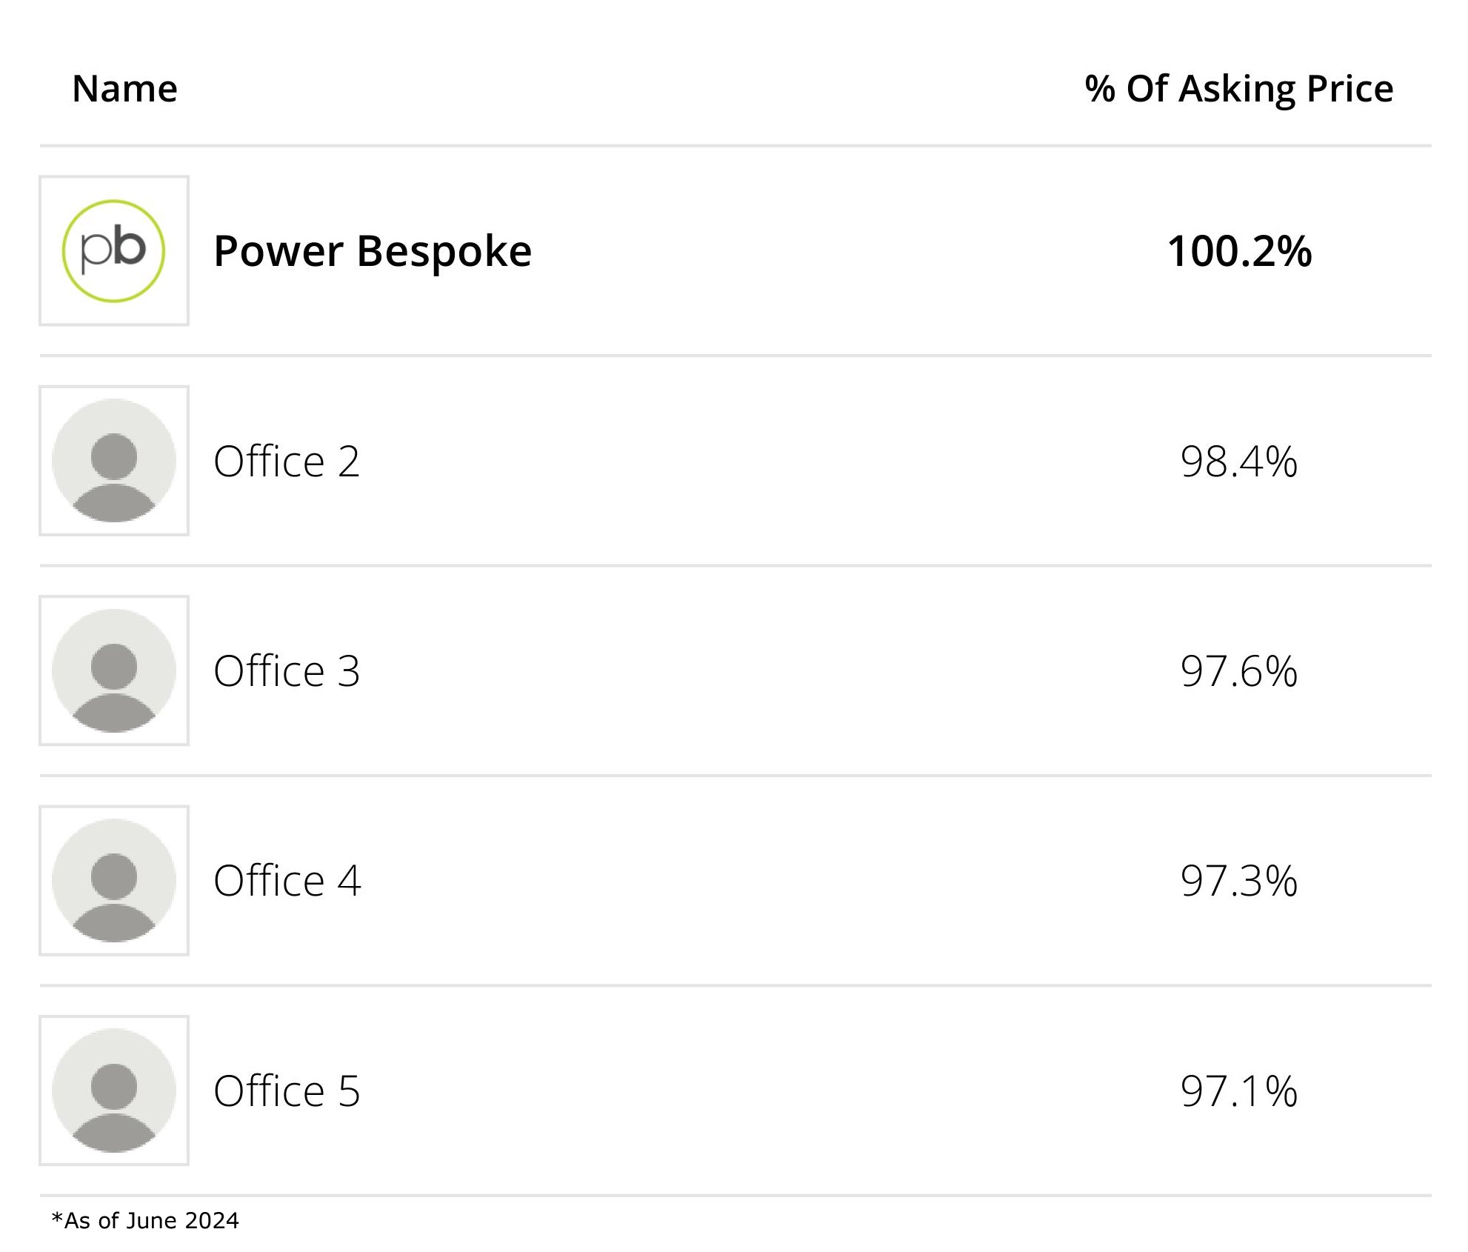Click the 97.3% value for Office 4
1468x1252 pixels.
[x=1238, y=881]
